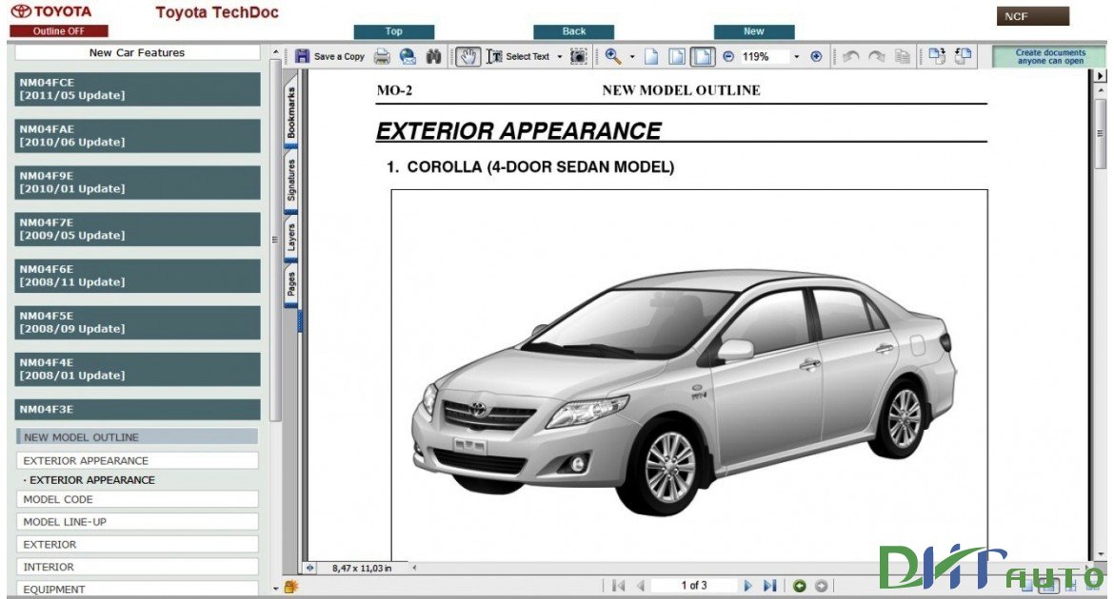Open the zoom percentage dropdown
This screenshot has width=1114, height=599.
pyautogui.click(x=796, y=57)
